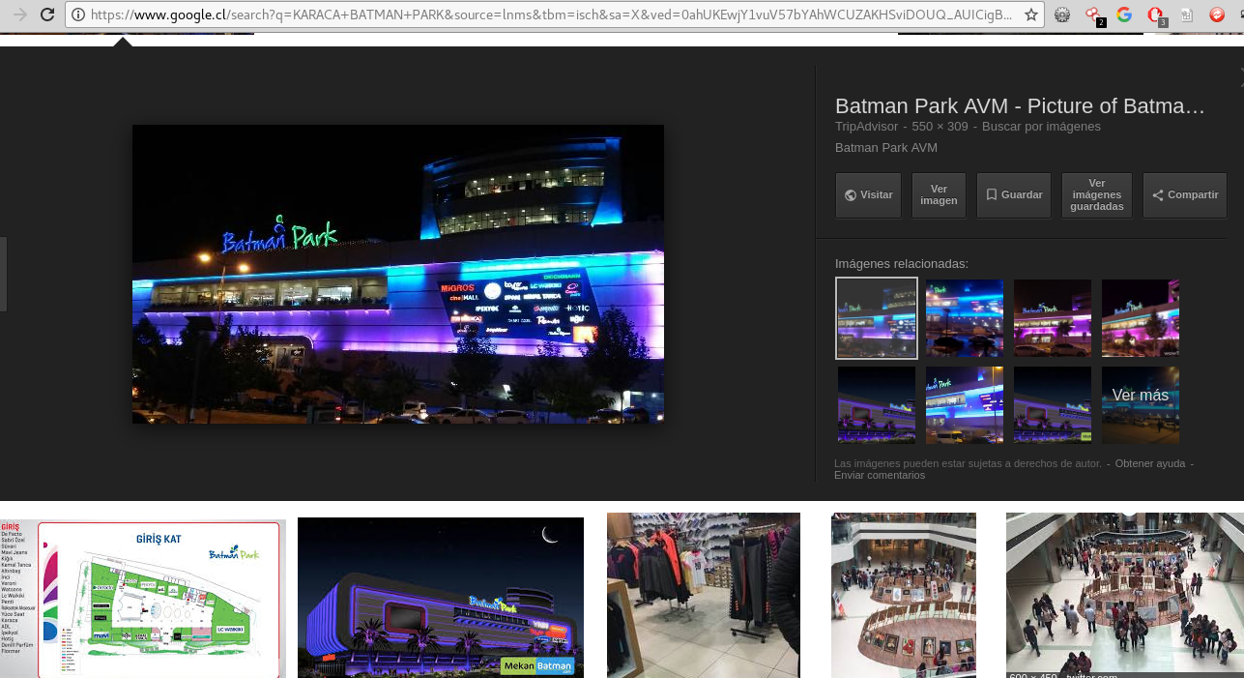Screen dimensions: 1244x678
Task: Click Enviar comentarios link
Action: [x=880, y=475]
